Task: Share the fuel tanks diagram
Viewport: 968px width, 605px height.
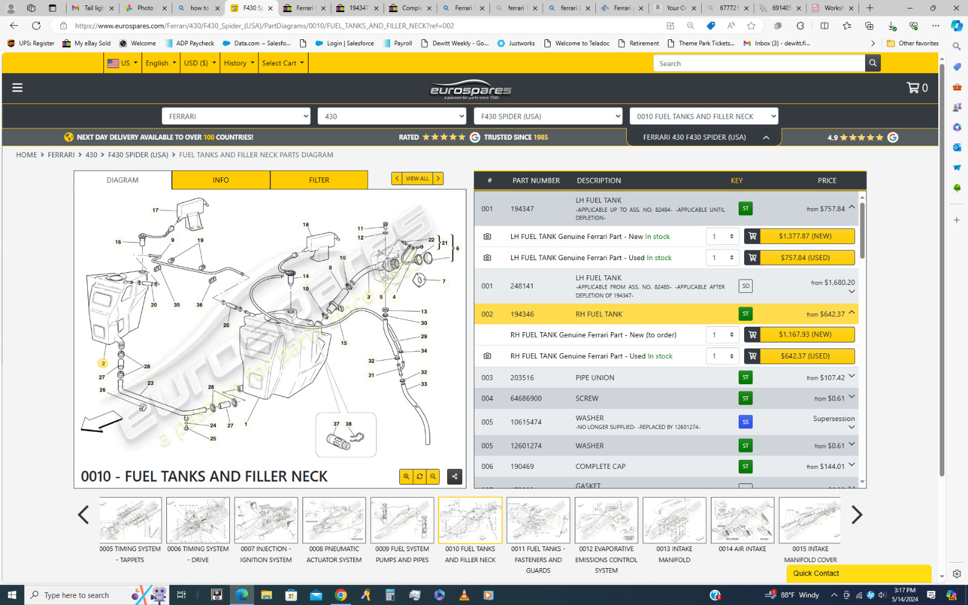Action: tap(454, 477)
